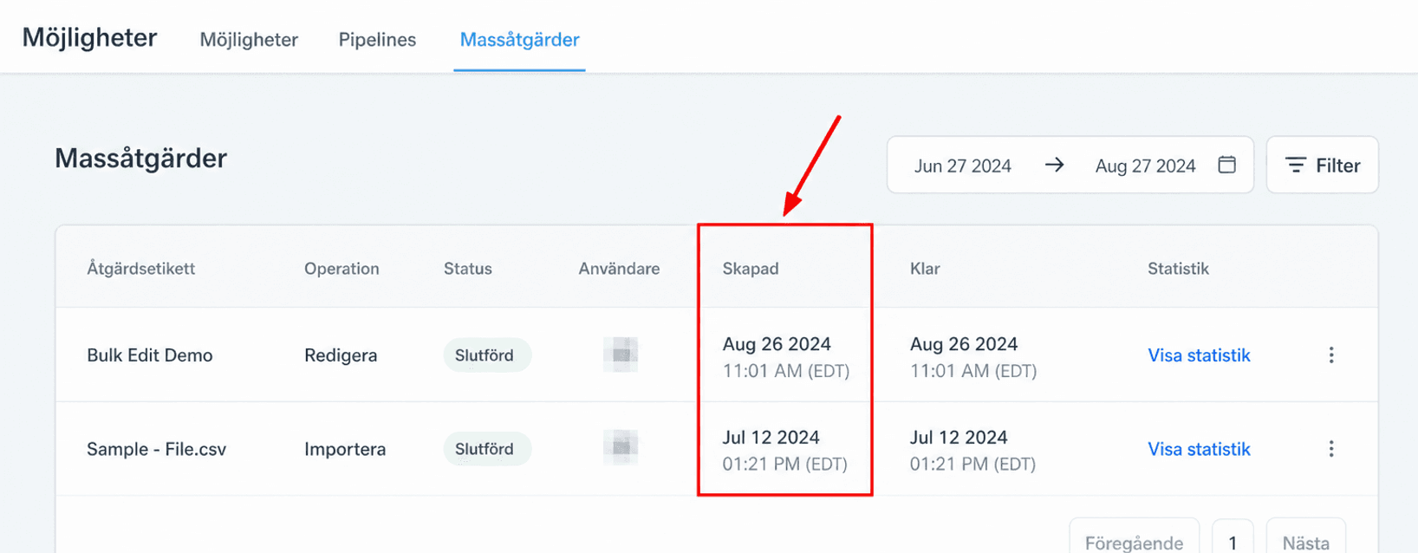
Task: Click the Jun 27 2024 start date
Action: pos(962,166)
